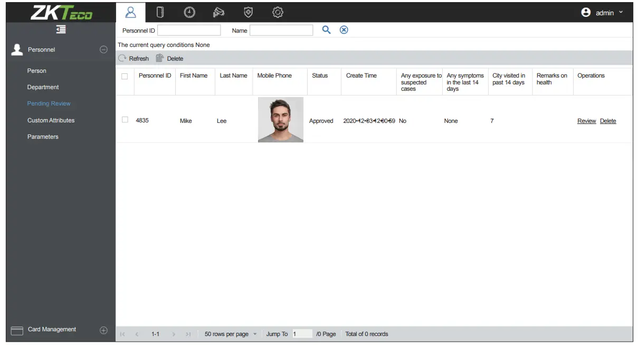Open the Pending Review section
Image resolution: width=638 pixels, height=345 pixels.
click(49, 103)
